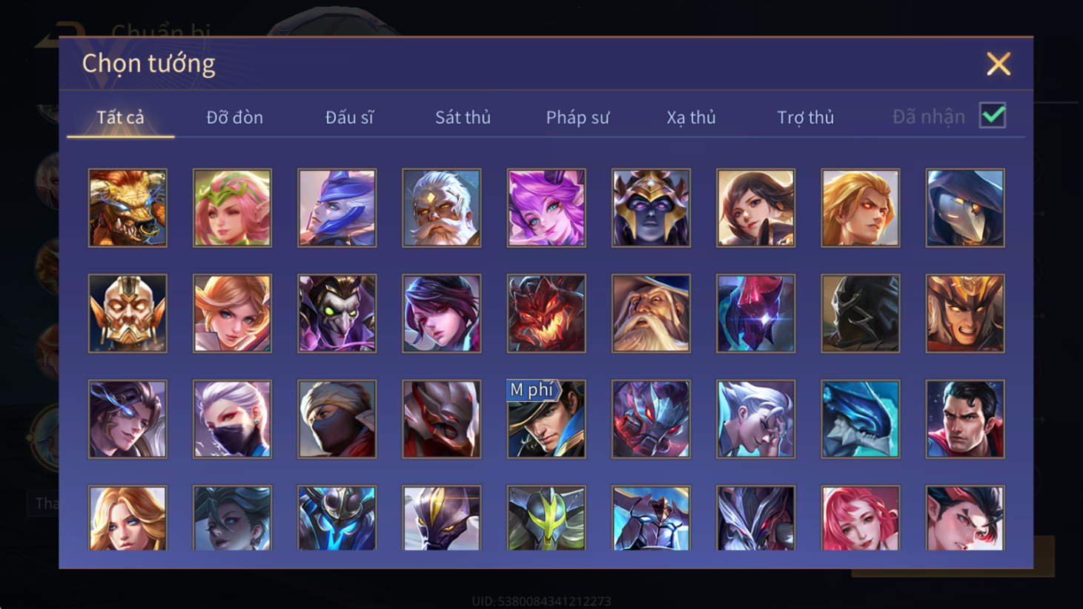Pick the golden masked armored hero
The height and width of the screenshot is (609, 1083).
pos(127,313)
